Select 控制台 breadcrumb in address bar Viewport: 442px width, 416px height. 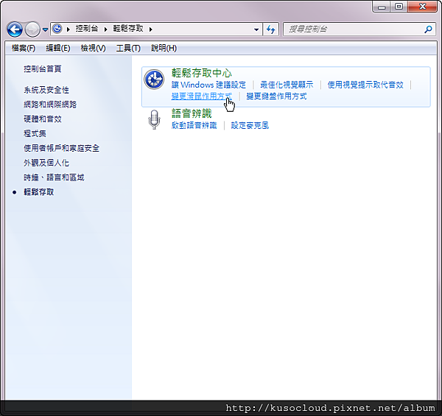pos(87,29)
